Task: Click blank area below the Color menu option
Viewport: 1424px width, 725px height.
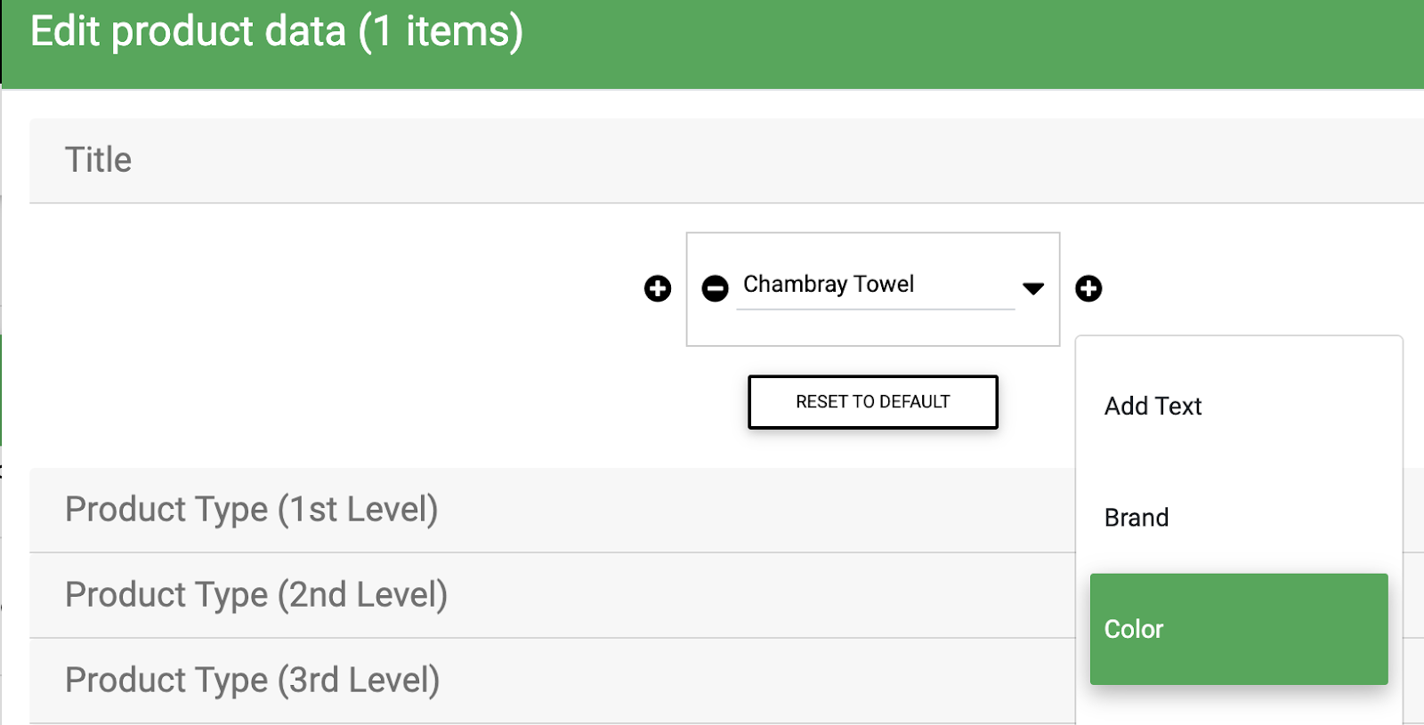Action: 1239,705
